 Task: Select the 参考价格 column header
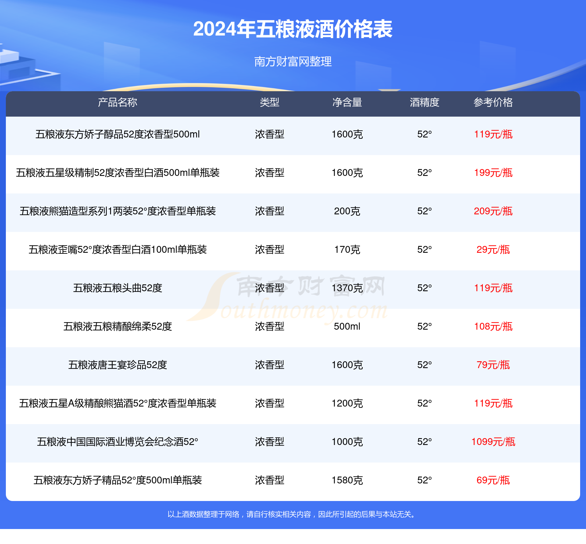pyautogui.click(x=493, y=102)
